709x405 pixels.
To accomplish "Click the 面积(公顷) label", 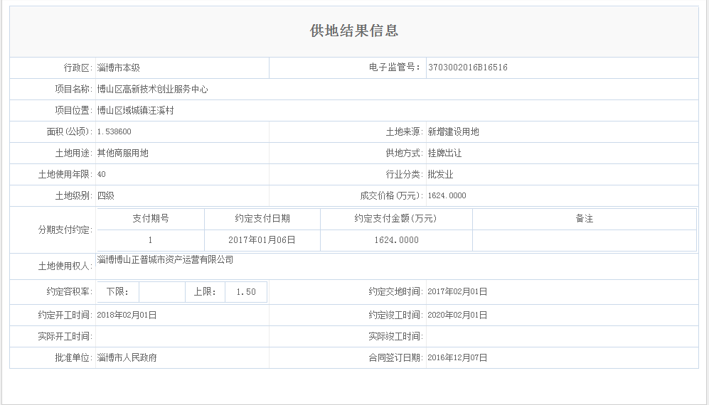I will (x=70, y=131).
